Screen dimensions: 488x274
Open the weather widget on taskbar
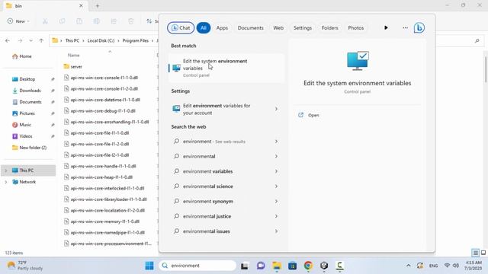pyautogui.click(x=25, y=266)
